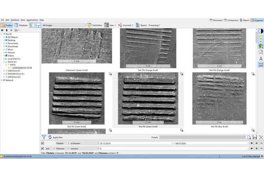
Task: Click the forward navigation arrow
Action: (x=11, y=30)
